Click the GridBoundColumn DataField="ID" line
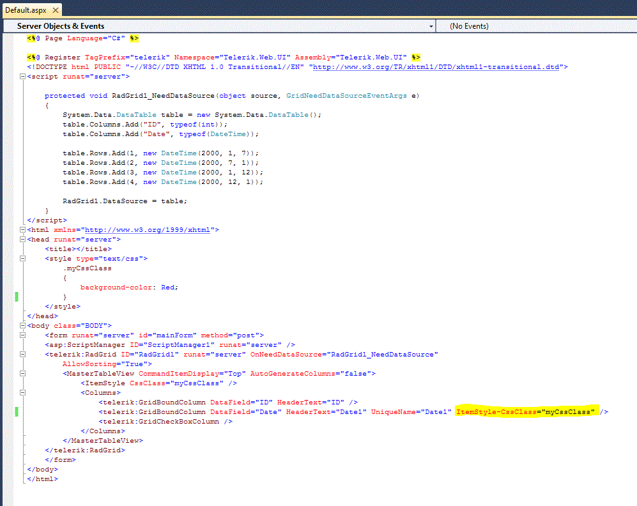Screen dimensions: 637x506 click(228, 402)
